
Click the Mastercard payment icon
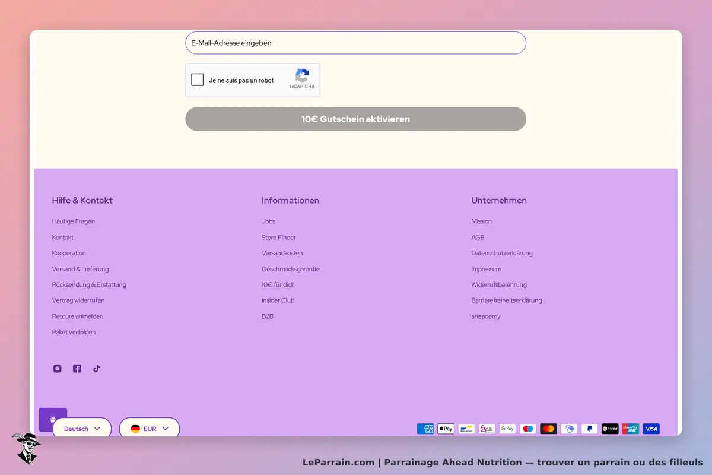tap(549, 429)
